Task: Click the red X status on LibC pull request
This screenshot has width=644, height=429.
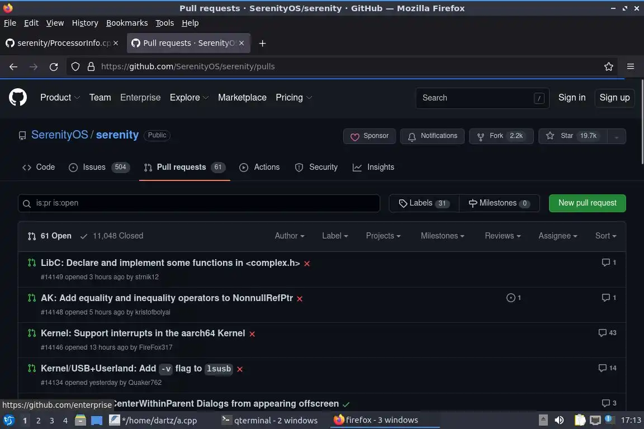Action: (307, 264)
